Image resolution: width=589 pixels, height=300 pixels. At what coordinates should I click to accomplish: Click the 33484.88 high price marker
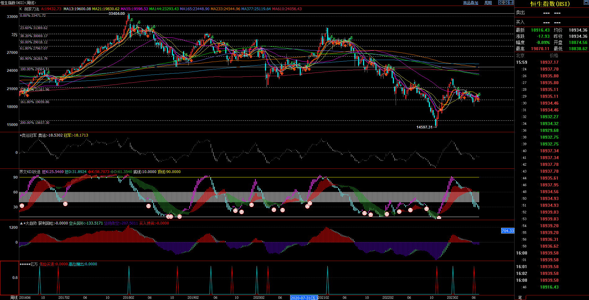click(x=117, y=14)
